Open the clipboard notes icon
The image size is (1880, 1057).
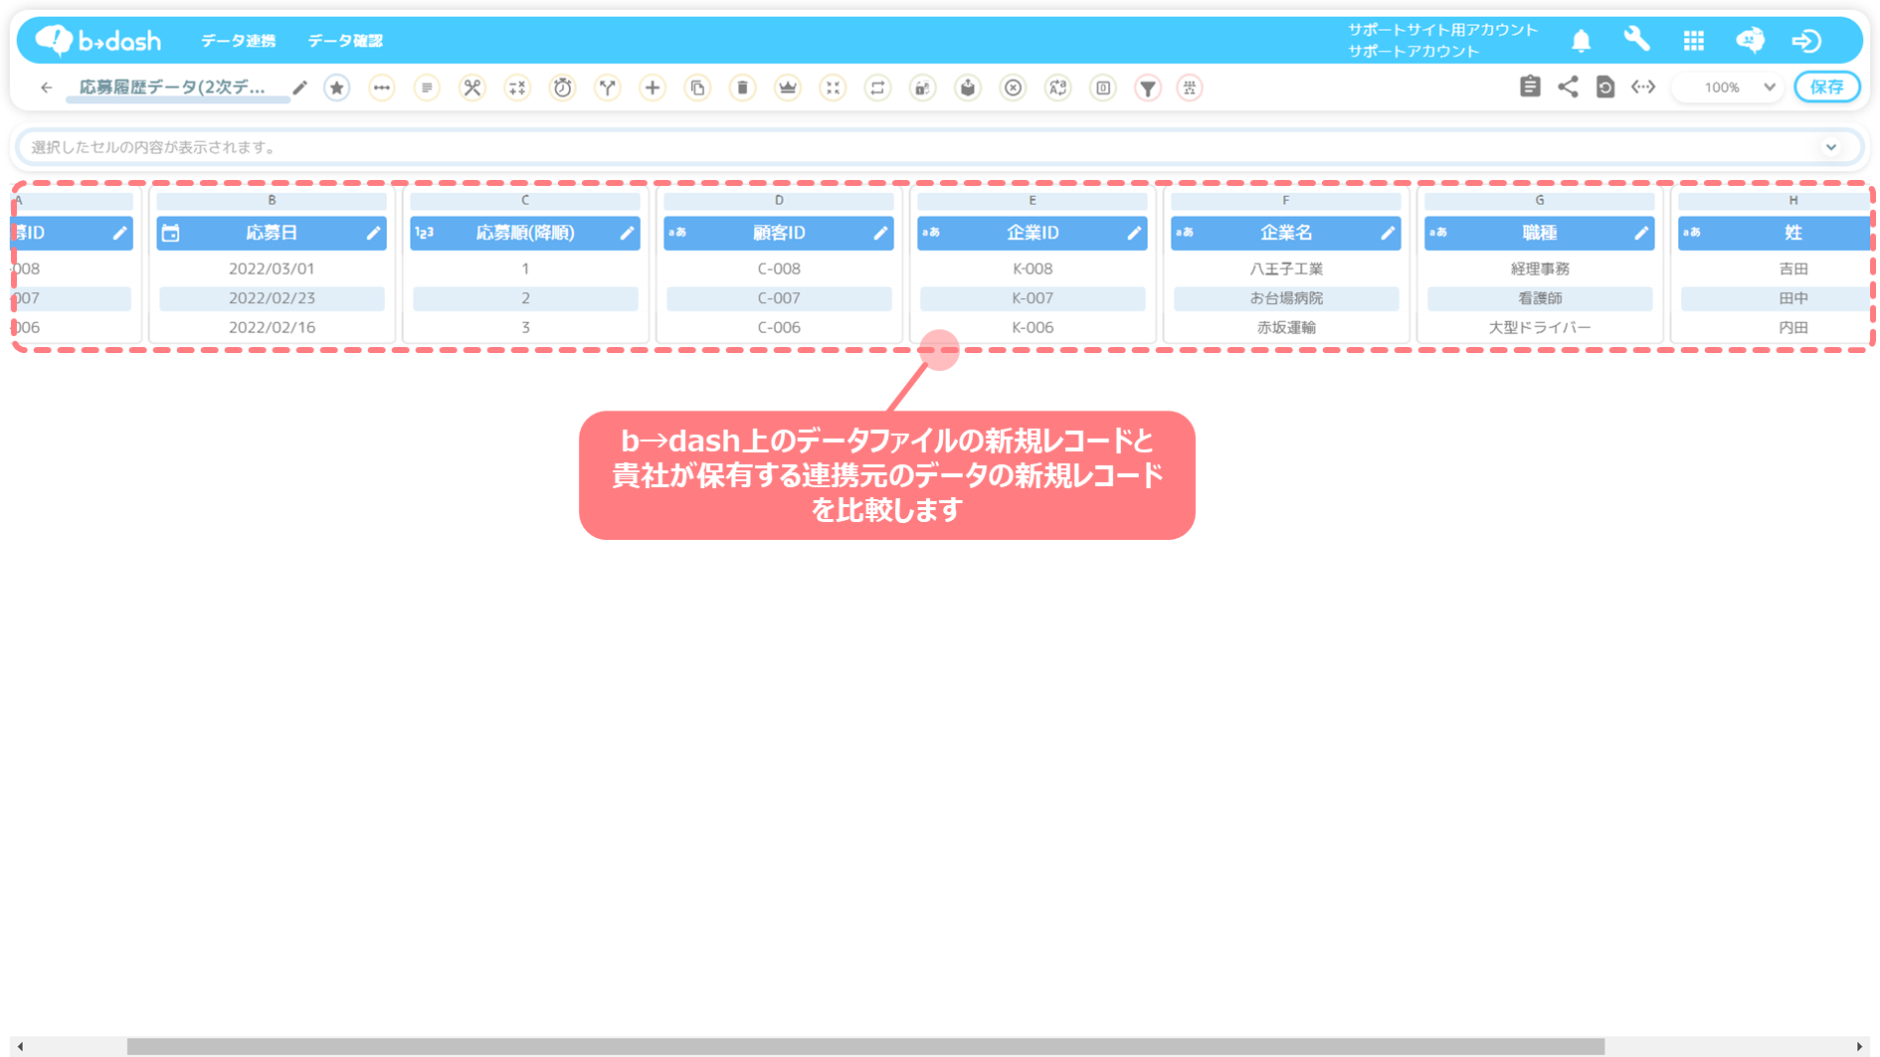(x=1530, y=87)
